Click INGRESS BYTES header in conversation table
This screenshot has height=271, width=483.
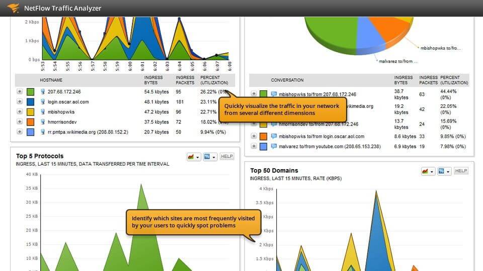click(x=403, y=80)
